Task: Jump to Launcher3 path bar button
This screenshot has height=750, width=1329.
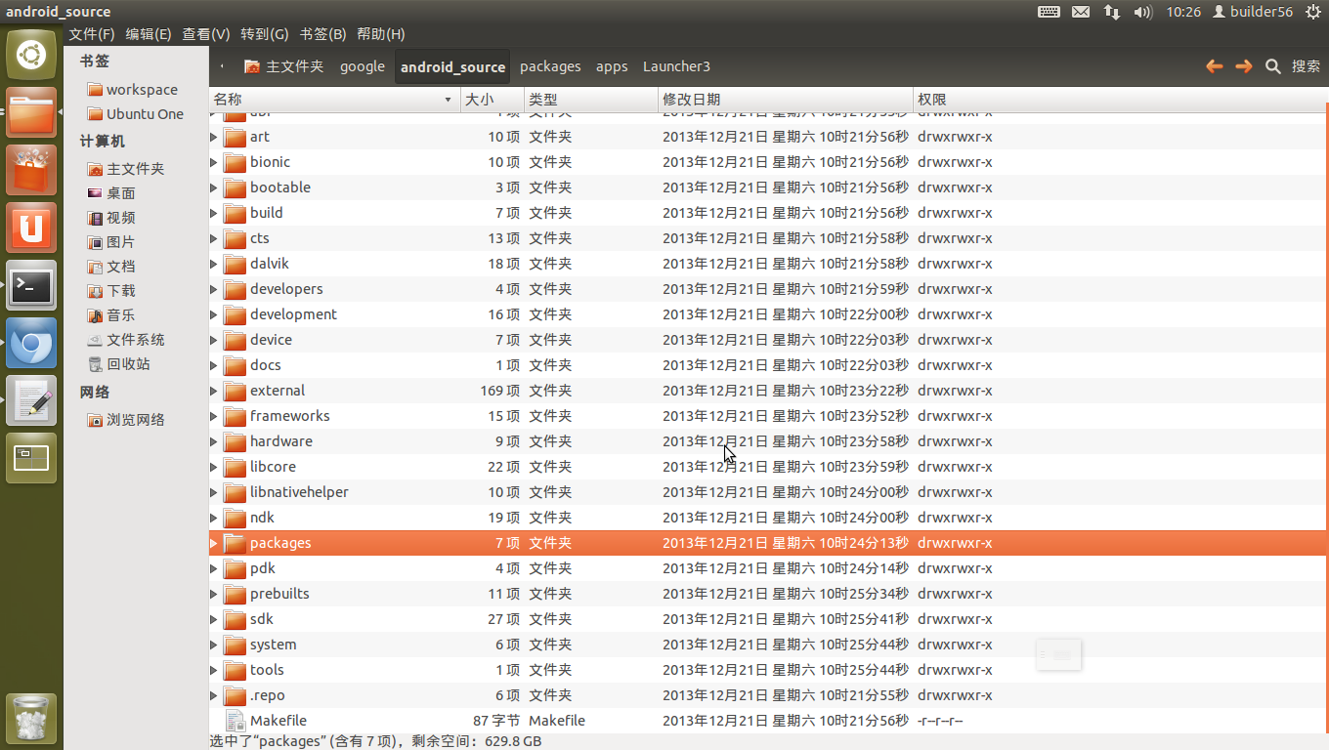Action: tap(676, 66)
